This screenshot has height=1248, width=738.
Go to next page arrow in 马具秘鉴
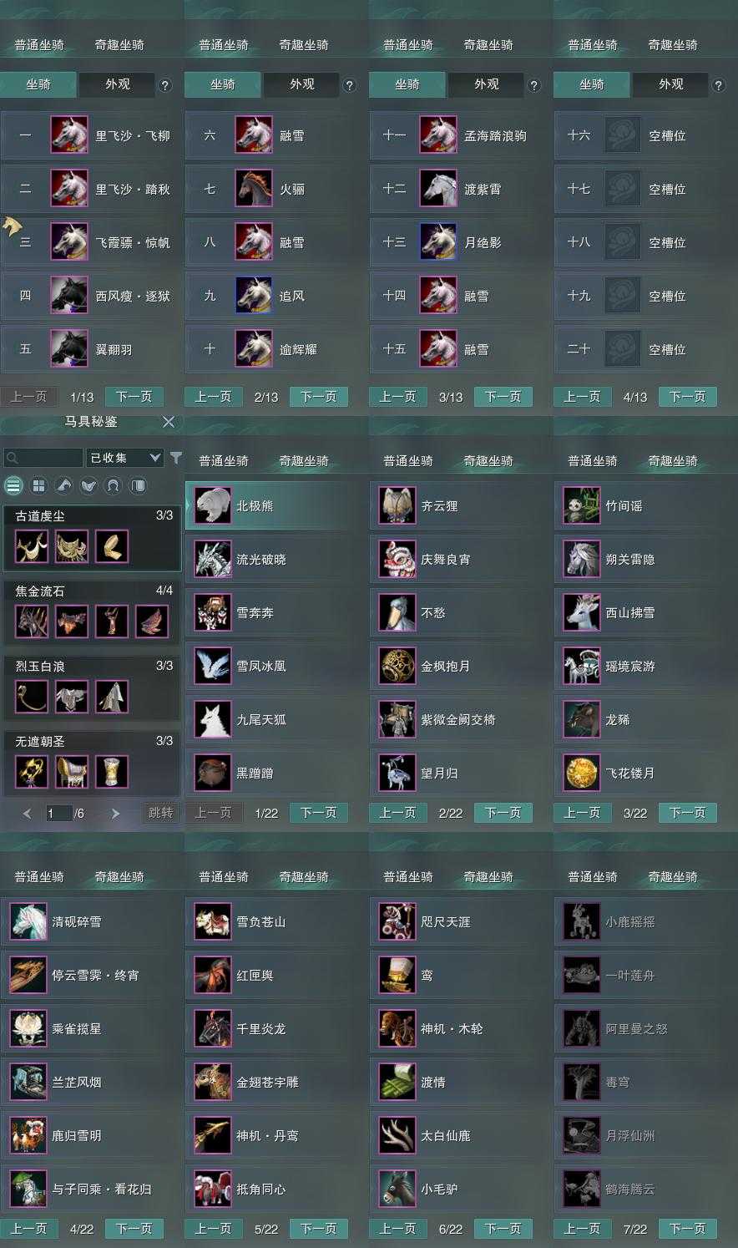(x=115, y=813)
